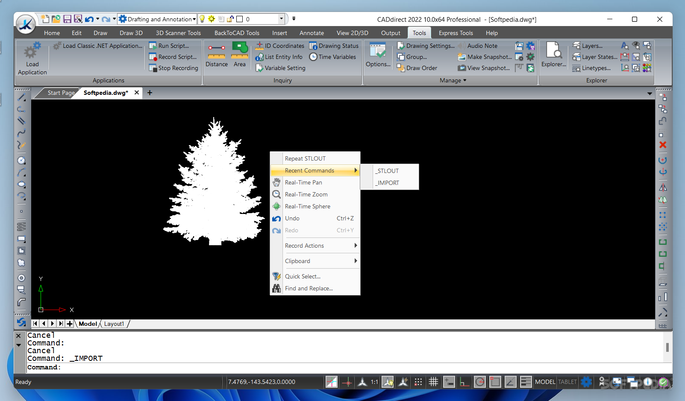This screenshot has height=401, width=685.
Task: Choose Quick Select from context menu
Action: tap(315, 276)
